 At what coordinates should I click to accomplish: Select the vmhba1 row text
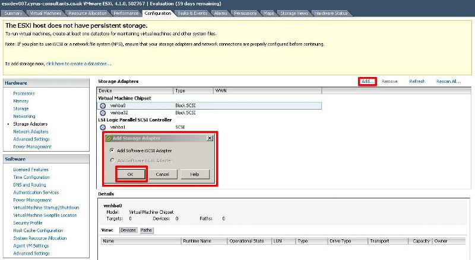(x=118, y=127)
